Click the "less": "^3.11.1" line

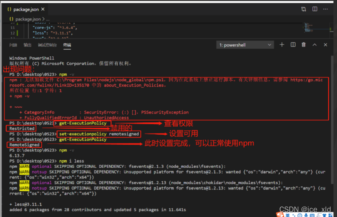[x=53, y=33]
